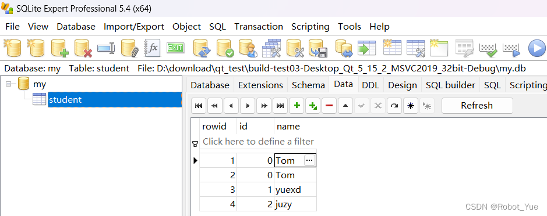Viewport: 547px width, 216px height.
Task: Click the two databases transfer icon
Action: point(344,48)
